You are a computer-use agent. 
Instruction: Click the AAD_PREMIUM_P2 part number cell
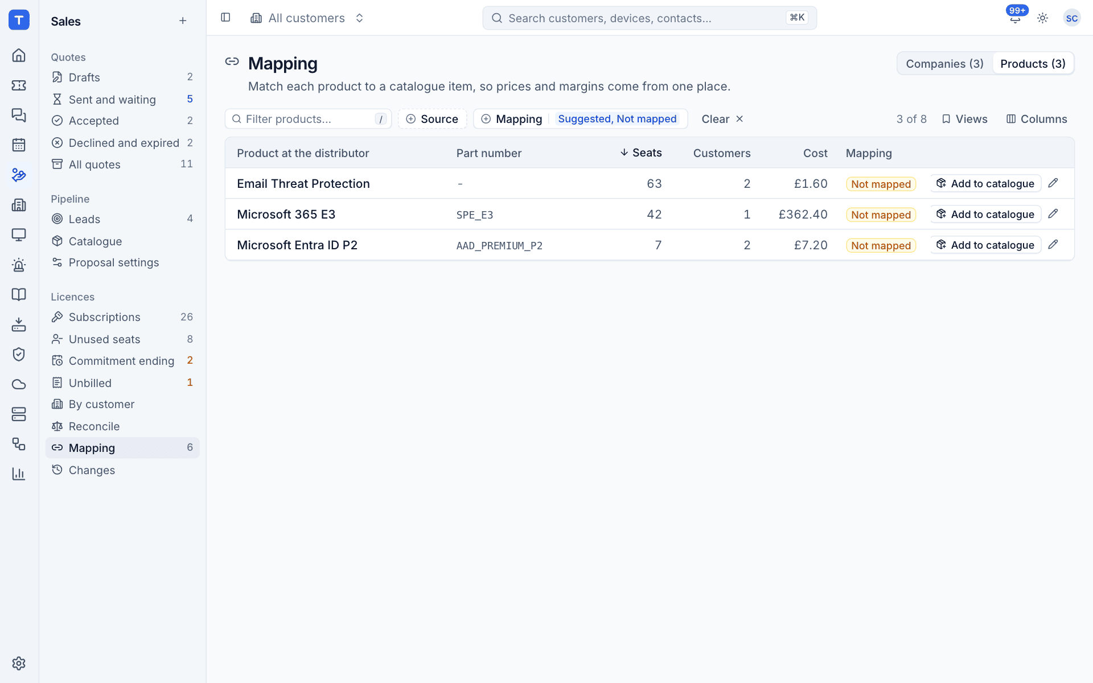499,245
